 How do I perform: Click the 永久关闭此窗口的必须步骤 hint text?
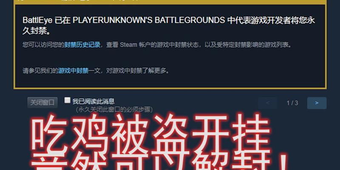pyautogui.click(x=114, y=109)
